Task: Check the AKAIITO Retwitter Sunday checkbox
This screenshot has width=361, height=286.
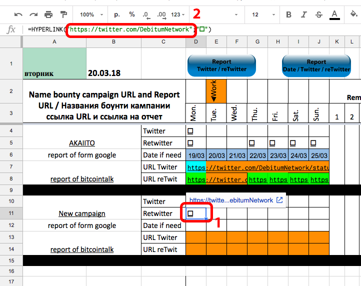Action: [x=313, y=143]
